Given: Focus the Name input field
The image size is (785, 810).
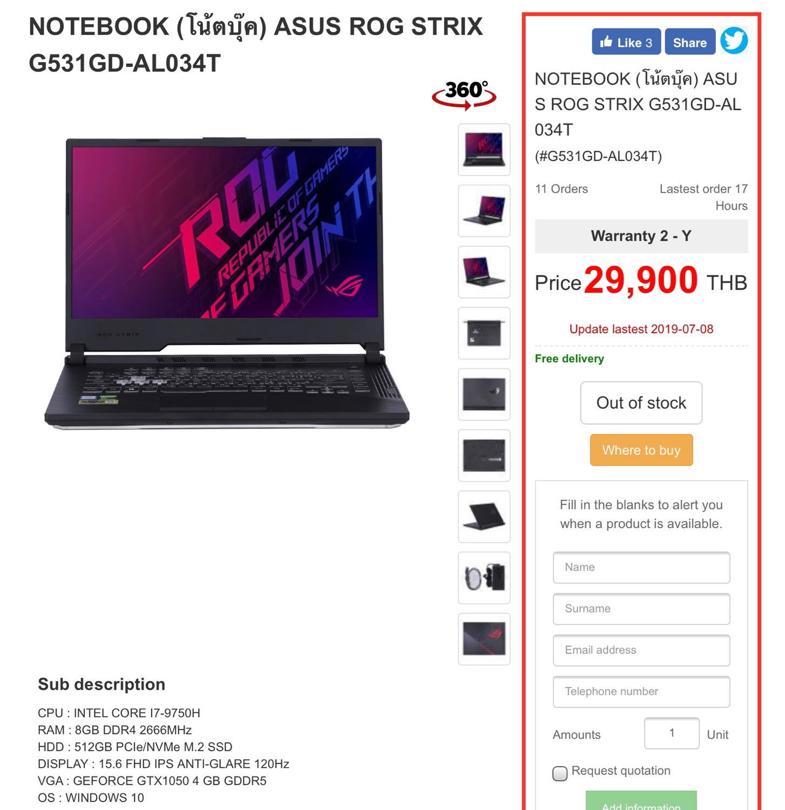Looking at the screenshot, I should [641, 568].
